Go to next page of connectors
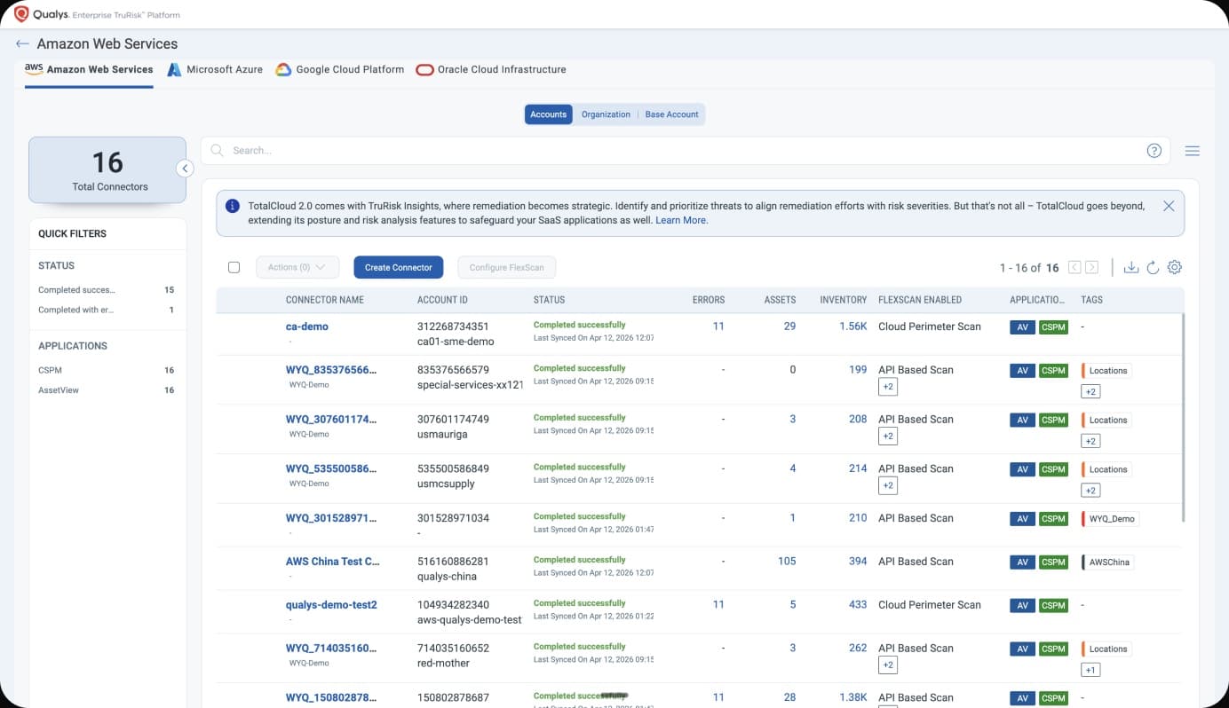 click(1092, 267)
